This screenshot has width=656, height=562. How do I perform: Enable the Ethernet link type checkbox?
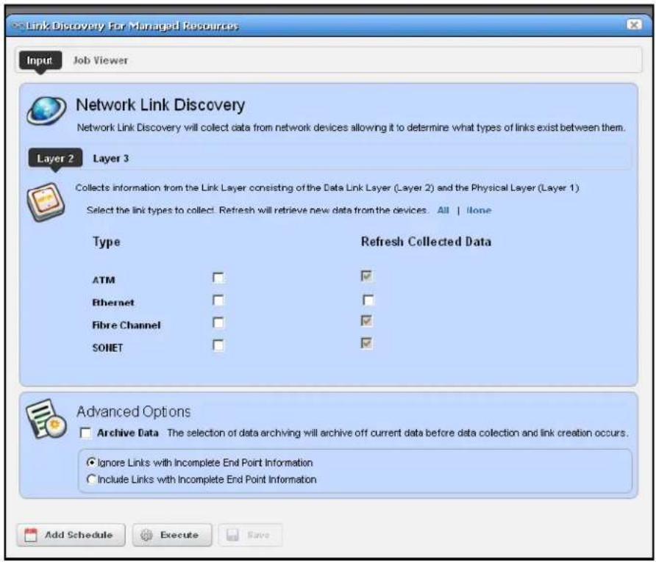click(x=218, y=300)
